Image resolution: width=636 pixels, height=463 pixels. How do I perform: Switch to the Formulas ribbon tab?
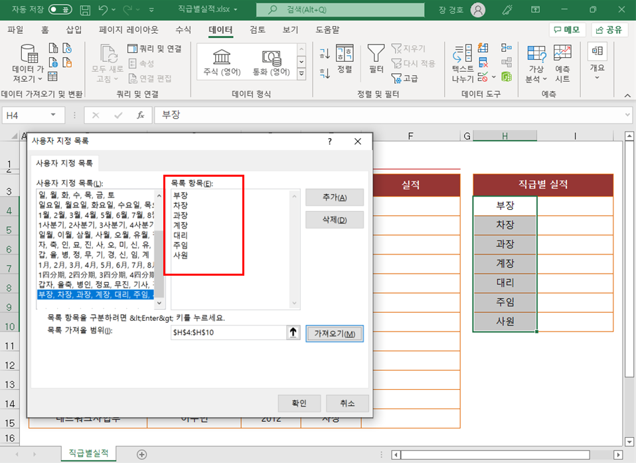(183, 30)
